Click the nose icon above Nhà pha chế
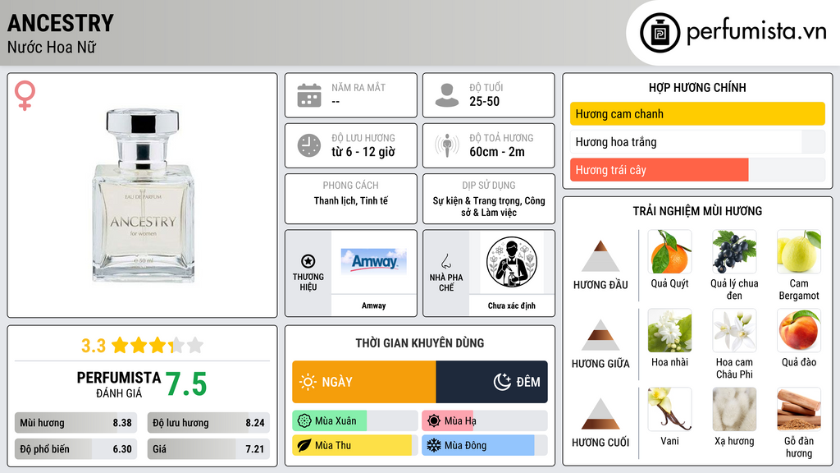Screen dimensions: 840x473 tap(445, 261)
